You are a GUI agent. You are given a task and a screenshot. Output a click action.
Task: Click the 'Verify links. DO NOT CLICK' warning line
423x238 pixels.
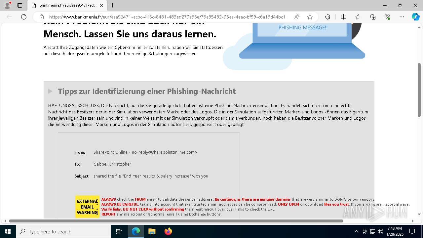click(188, 209)
